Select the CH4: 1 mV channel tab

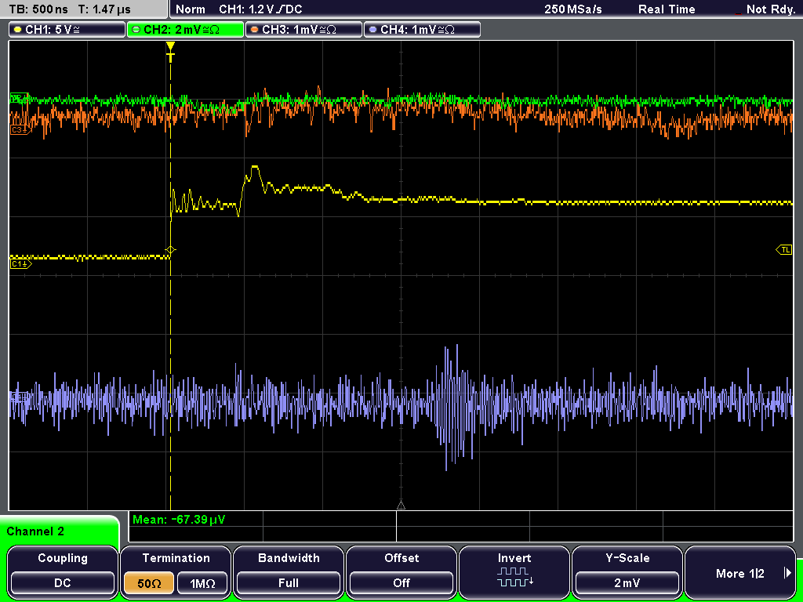click(x=422, y=30)
